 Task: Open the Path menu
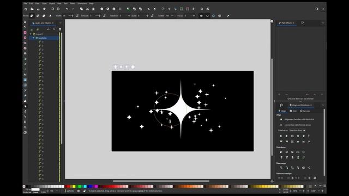tap(59, 4)
